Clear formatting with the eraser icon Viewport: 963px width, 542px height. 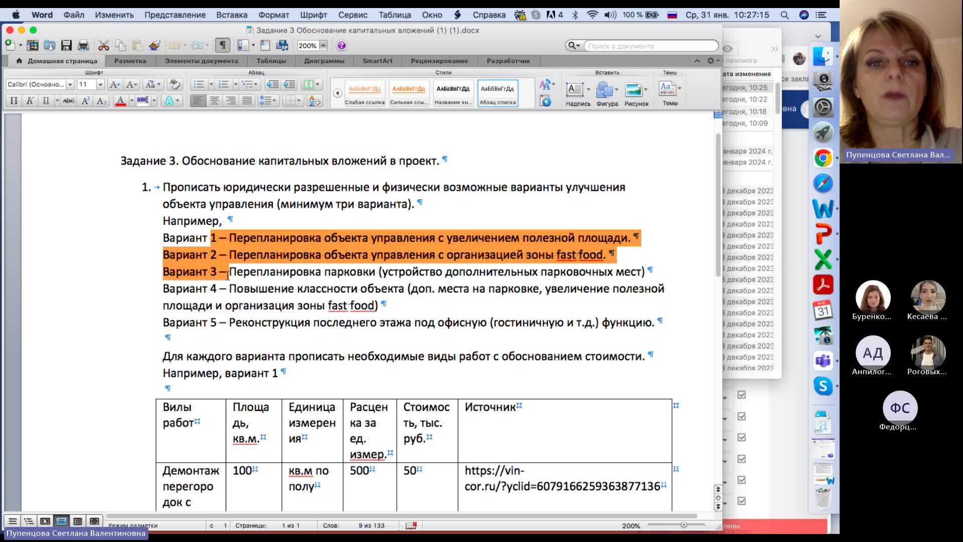[175, 84]
